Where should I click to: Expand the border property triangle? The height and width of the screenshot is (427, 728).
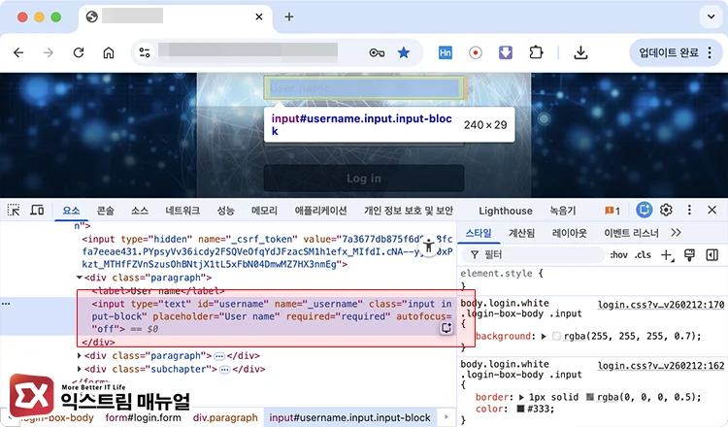(521, 397)
